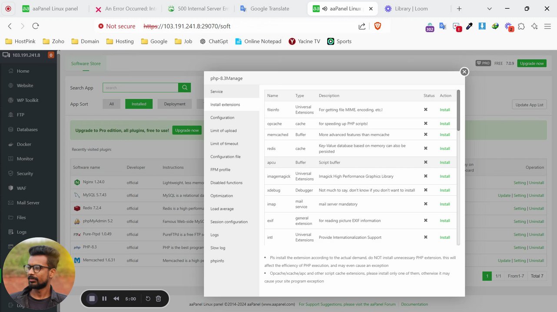Click Docker icon in sidebar
Viewport: 557px width, 312px height.
(11, 144)
